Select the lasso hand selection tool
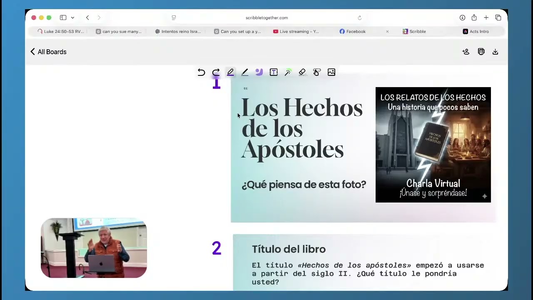 point(317,72)
